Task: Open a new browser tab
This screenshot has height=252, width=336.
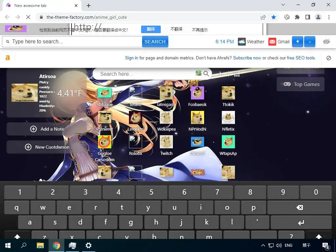Action: pyautogui.click(x=89, y=6)
